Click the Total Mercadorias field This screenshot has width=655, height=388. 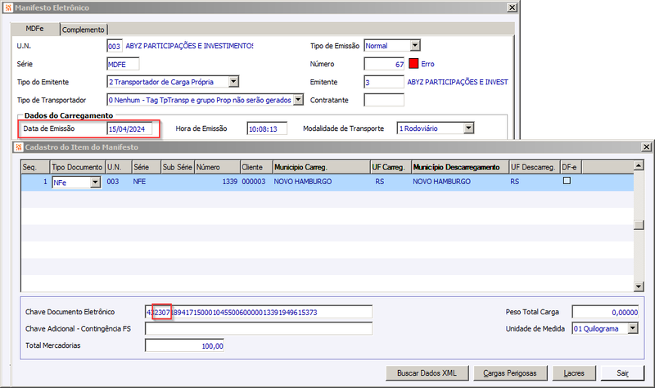[x=185, y=345]
